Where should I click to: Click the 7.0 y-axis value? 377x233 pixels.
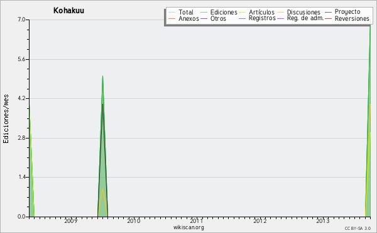[21, 20]
